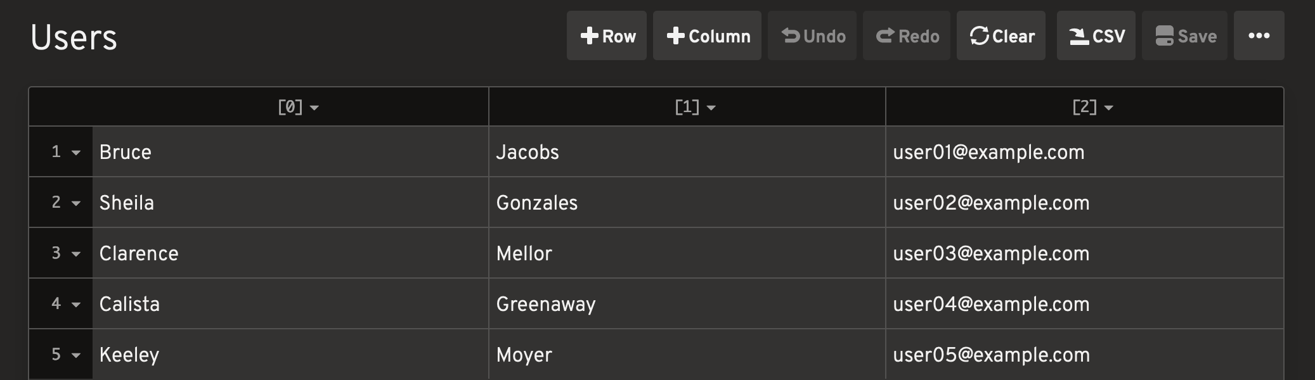
Task: Clear the table with Clear button
Action: [x=1001, y=36]
